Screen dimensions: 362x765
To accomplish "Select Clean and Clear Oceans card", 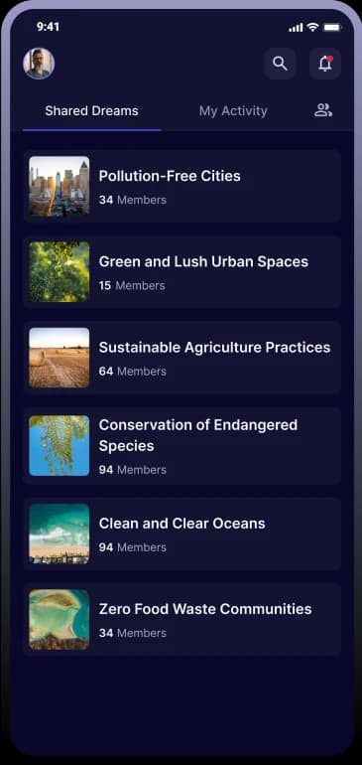I will pos(182,535).
